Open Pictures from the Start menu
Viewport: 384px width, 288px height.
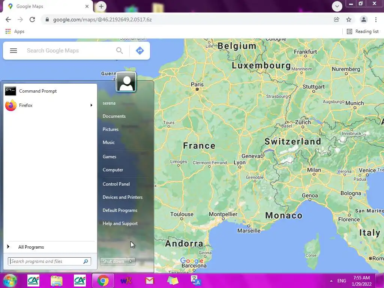pos(111,129)
